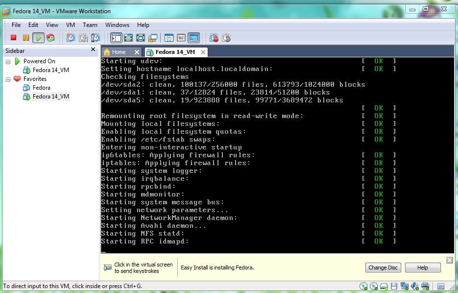Click the replay recording clock icon
The width and height of the screenshot is (458, 293).
pyautogui.click(x=226, y=38)
